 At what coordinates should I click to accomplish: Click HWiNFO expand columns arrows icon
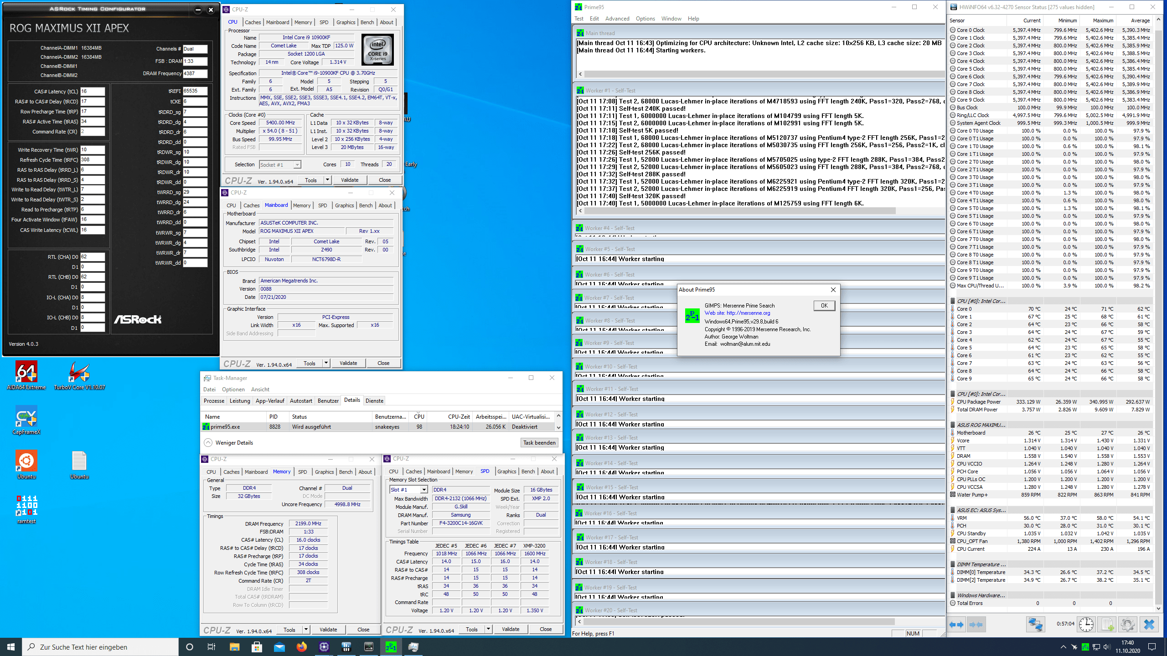[x=956, y=625]
